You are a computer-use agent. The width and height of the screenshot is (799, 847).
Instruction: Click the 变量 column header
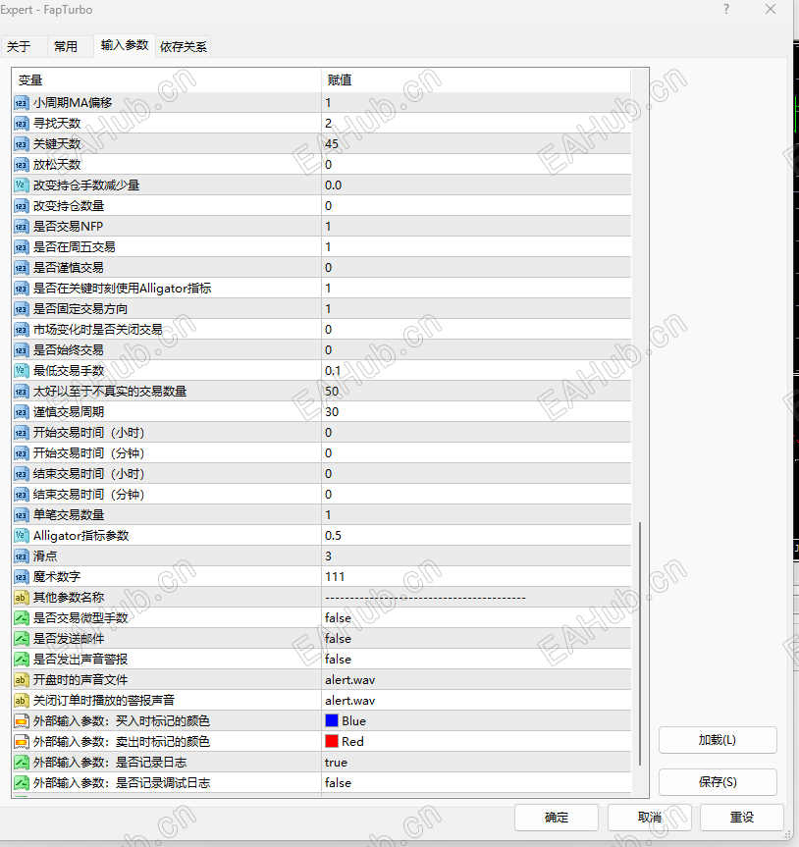coord(167,79)
